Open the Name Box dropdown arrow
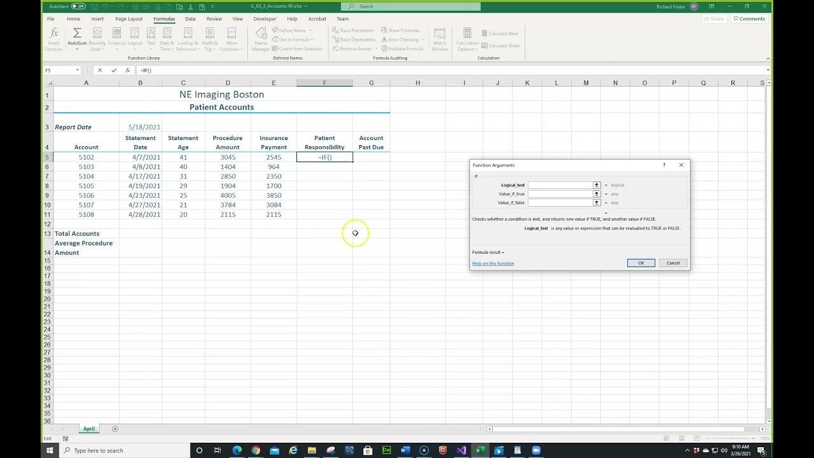814x458 pixels. [78, 70]
